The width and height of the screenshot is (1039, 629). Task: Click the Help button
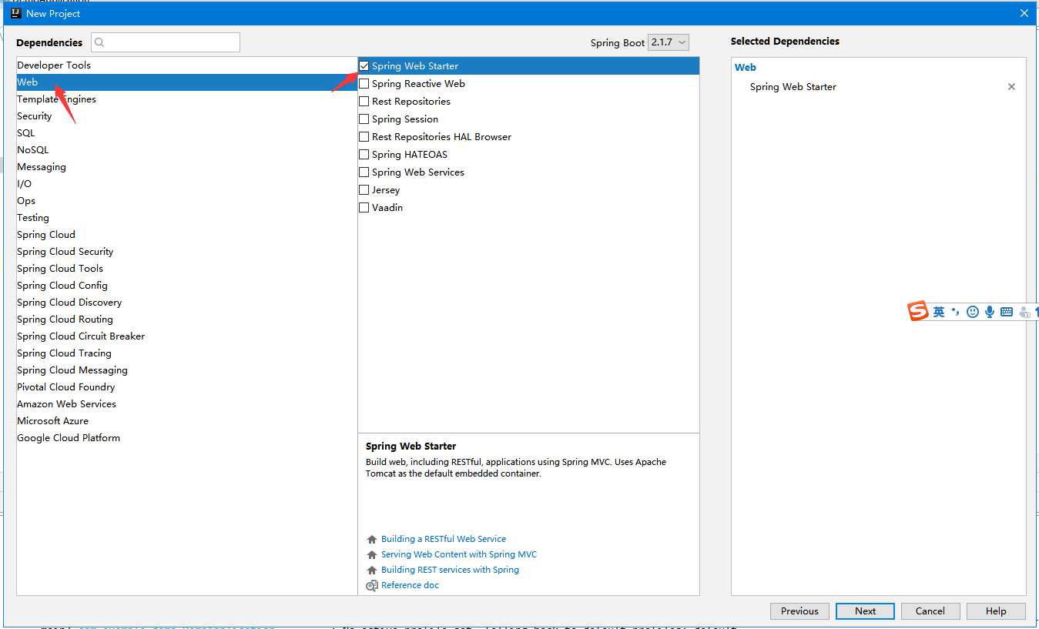coord(996,611)
